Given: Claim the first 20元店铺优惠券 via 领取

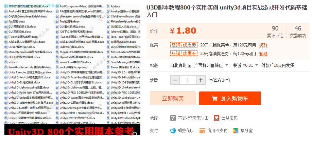Looking at the screenshot, I should (263, 45).
